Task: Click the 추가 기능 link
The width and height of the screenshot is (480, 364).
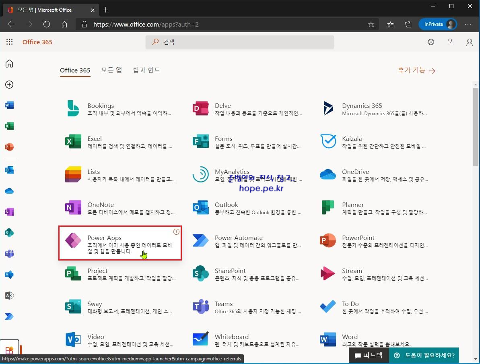Action: [416, 70]
